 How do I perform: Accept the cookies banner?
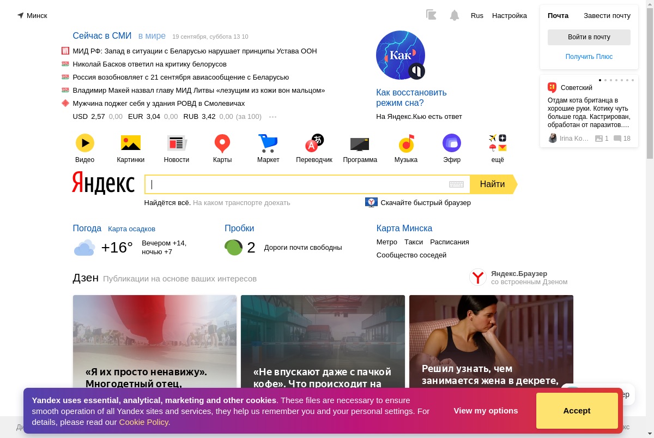[577, 411]
